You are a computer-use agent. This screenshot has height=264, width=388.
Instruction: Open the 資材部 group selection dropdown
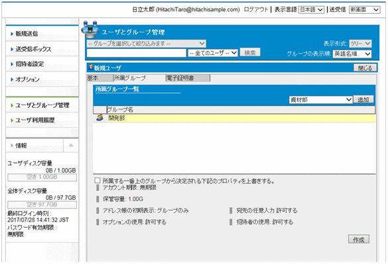[321, 100]
